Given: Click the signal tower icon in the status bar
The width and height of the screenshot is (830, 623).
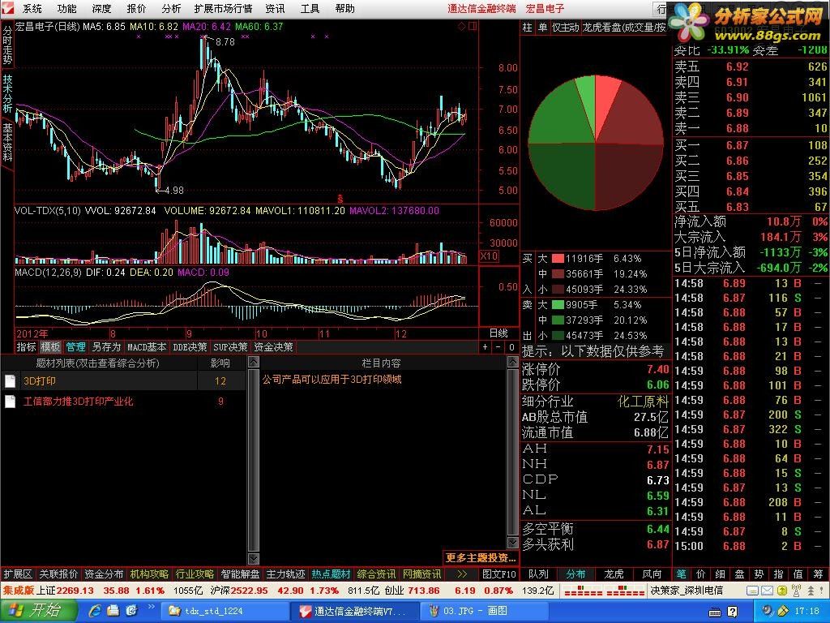Looking at the screenshot, I should [796, 591].
